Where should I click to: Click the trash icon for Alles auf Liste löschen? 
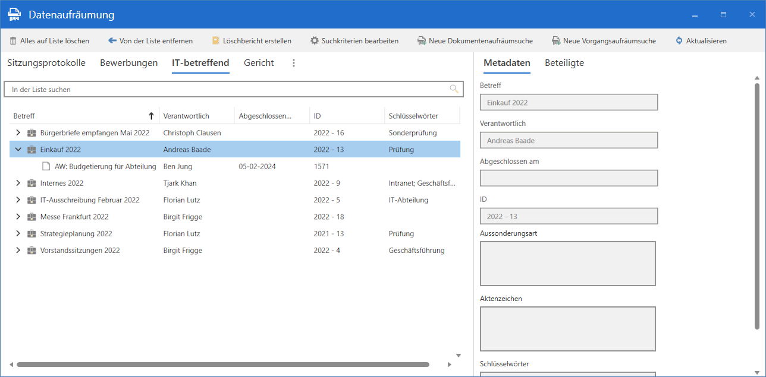coord(13,41)
